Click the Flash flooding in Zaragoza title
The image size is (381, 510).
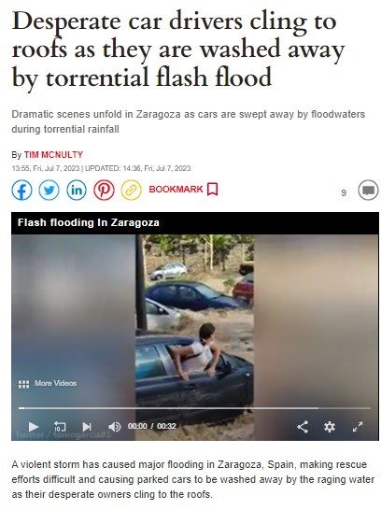click(89, 222)
